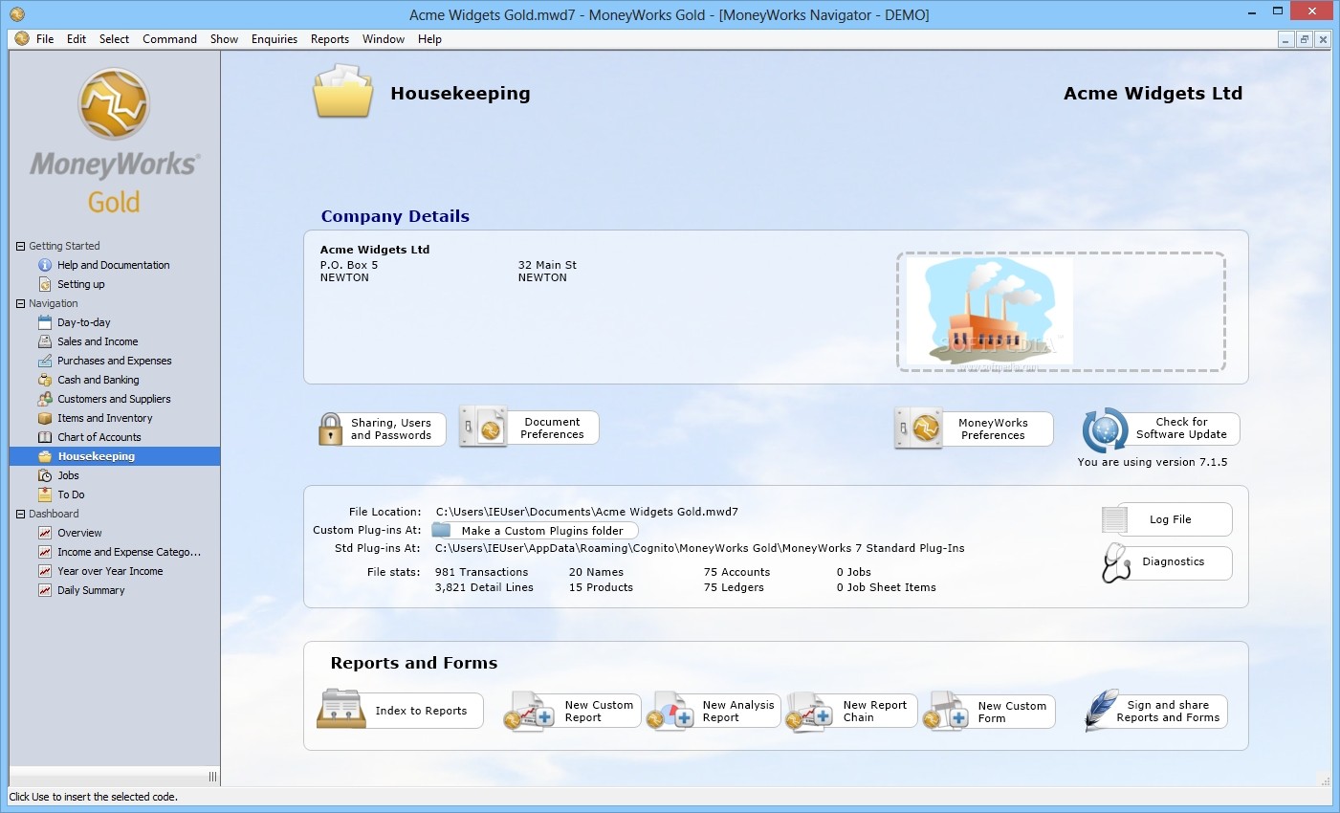
Task: Collapse the Navigation tree section
Action: pos(20,303)
